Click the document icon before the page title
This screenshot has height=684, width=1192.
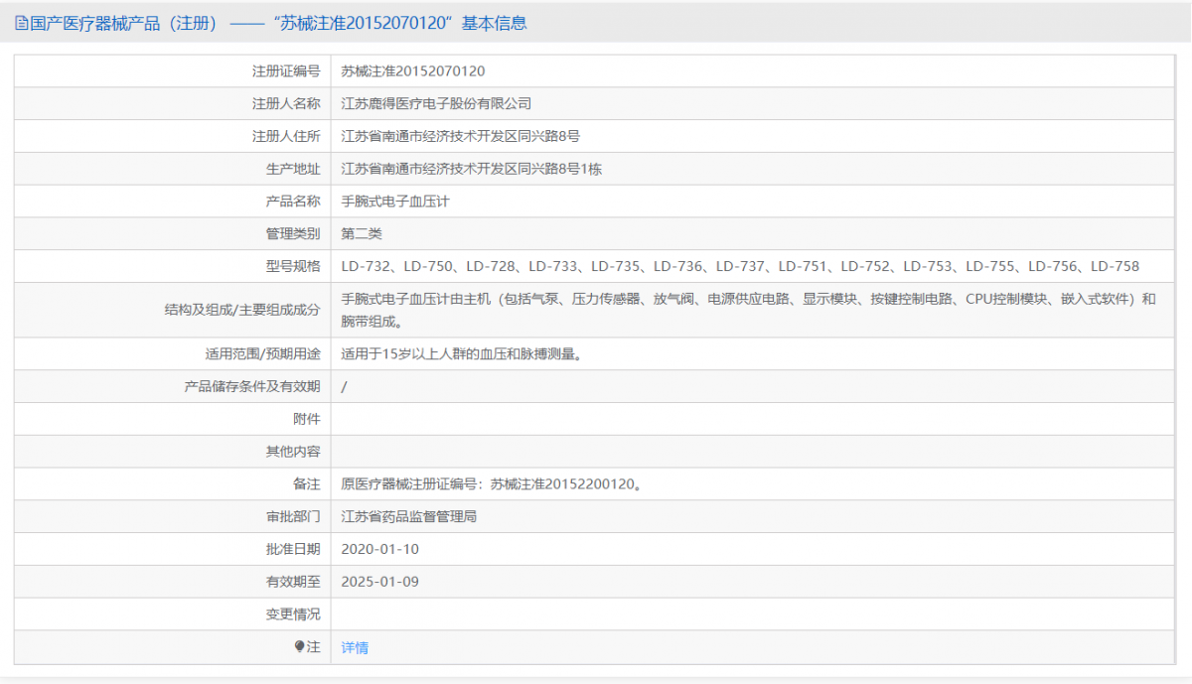22,22
